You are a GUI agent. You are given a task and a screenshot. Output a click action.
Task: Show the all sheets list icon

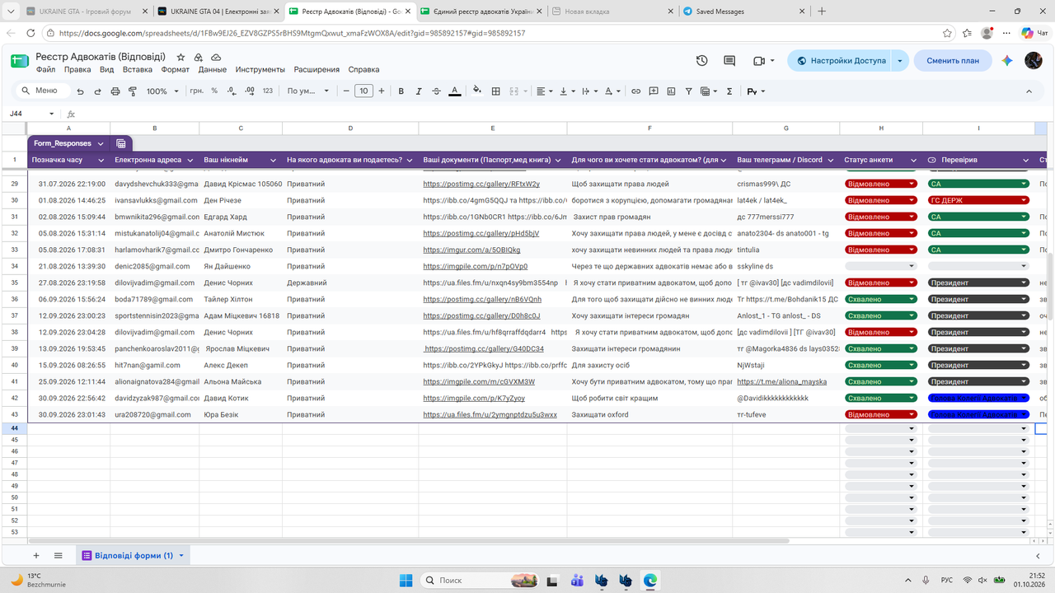58,556
